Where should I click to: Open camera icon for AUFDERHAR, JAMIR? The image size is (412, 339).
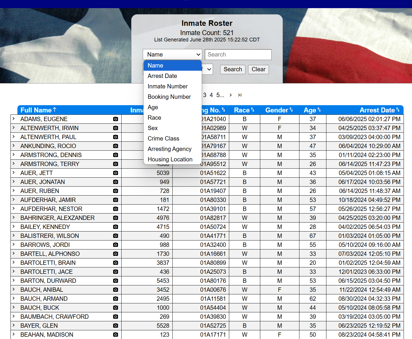(x=115, y=200)
